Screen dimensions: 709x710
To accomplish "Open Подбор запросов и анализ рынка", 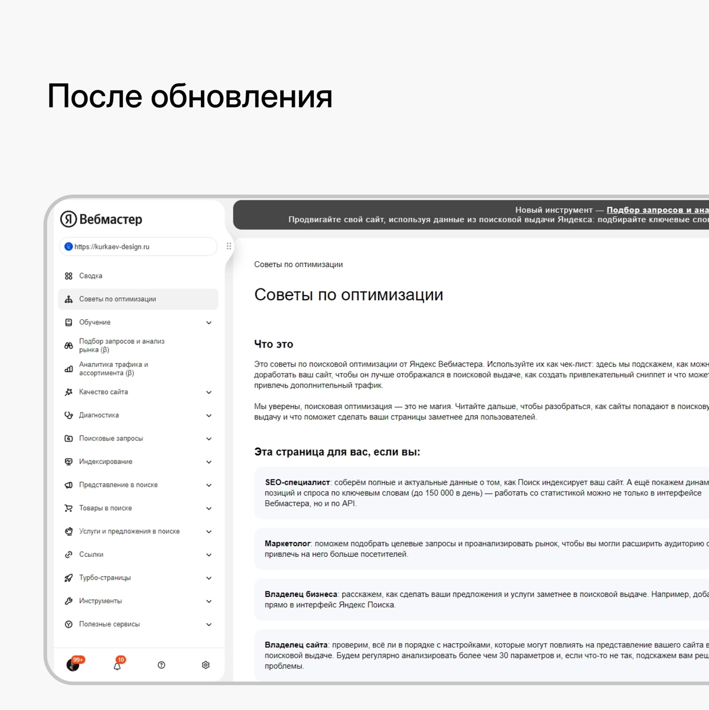I will point(138,346).
